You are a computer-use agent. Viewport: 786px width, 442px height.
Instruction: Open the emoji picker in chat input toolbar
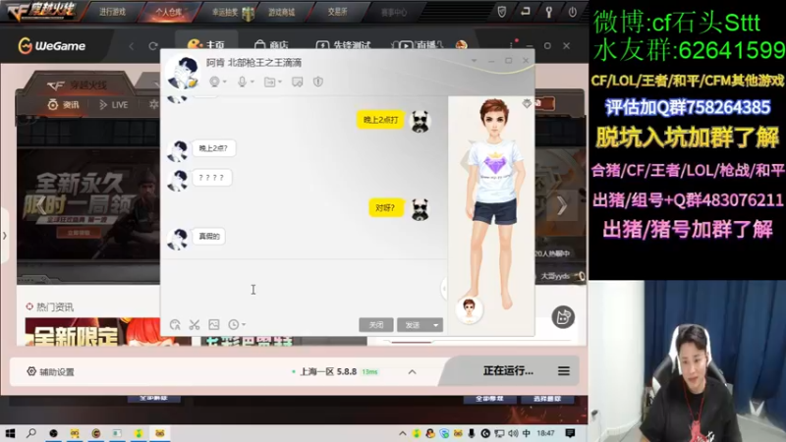175,325
